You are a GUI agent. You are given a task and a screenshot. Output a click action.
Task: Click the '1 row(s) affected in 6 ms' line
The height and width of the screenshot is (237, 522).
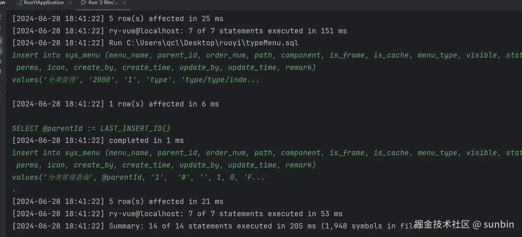[x=116, y=104]
